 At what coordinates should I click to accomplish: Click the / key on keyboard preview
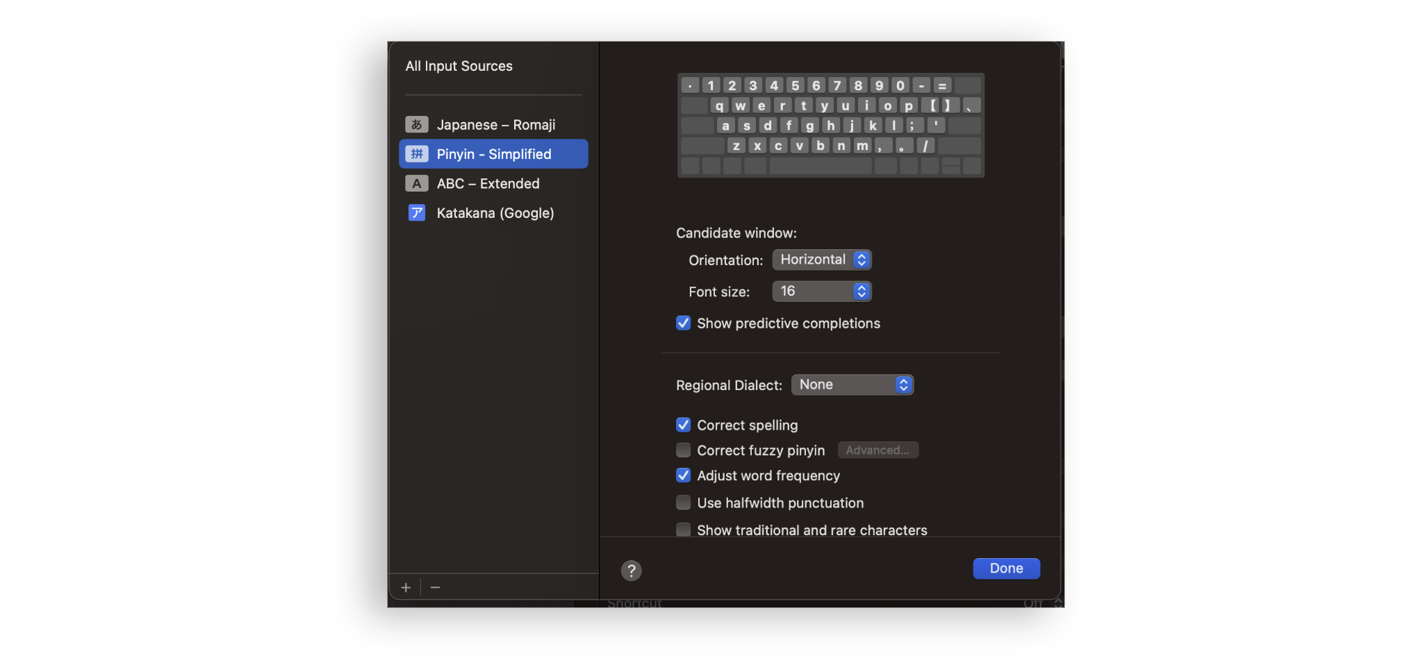[x=925, y=146]
